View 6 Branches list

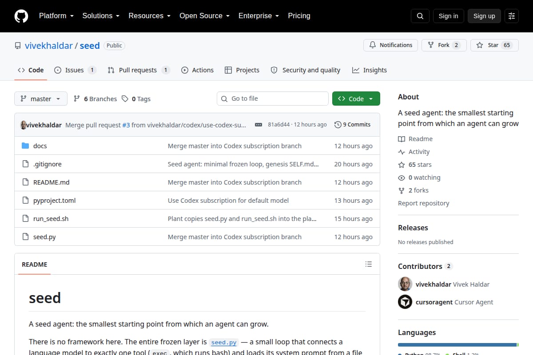tap(95, 99)
